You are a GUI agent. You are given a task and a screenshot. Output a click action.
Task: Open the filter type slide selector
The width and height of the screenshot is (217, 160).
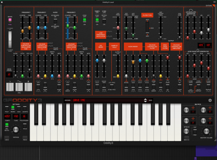tap(147, 28)
